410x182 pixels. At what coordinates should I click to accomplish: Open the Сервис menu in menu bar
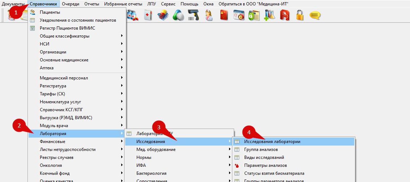click(168, 4)
